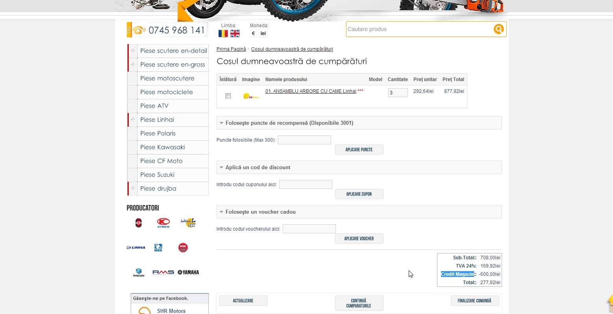The height and width of the screenshot is (314, 613).
Task: Open RMS manufacturer logo
Action: coord(163,272)
